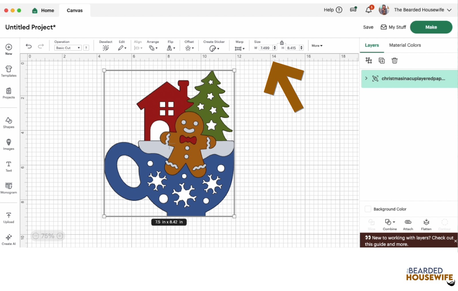Open the Templates panel
458x291 pixels.
tap(9, 71)
